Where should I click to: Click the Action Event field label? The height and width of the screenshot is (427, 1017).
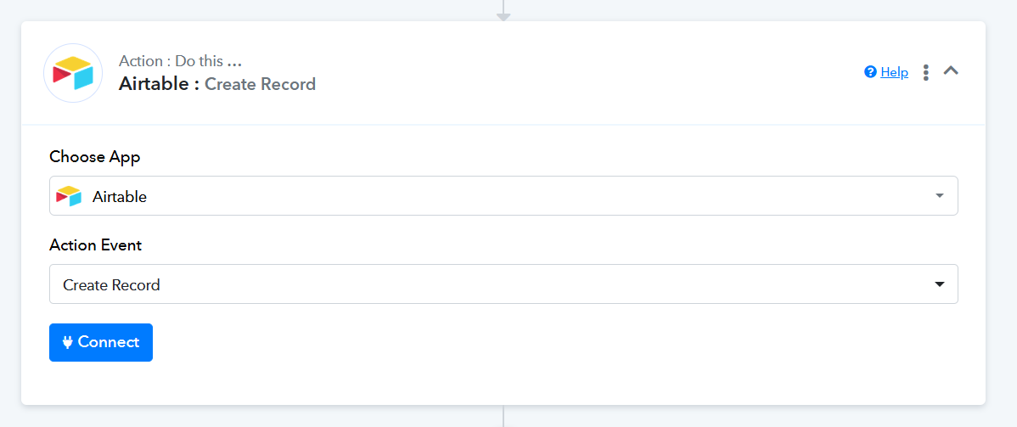(96, 245)
